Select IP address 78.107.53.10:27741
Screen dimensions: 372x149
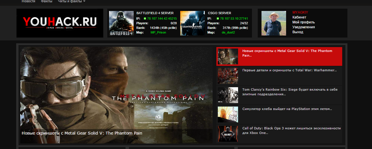tap(234, 18)
